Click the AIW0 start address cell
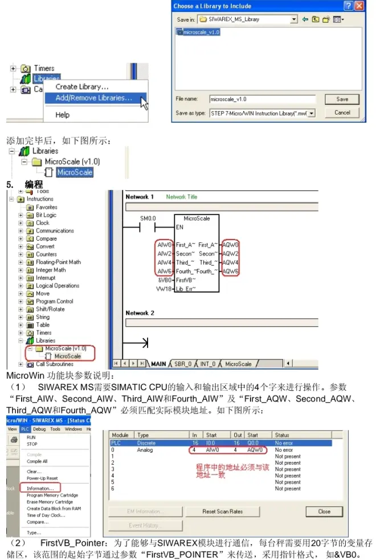This screenshot has height=560, width=376. coord(212,449)
